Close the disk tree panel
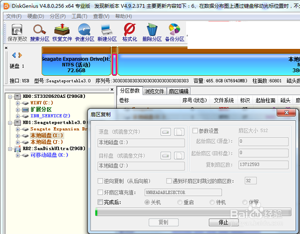Screen dimensions: 300x234 pyautogui.click(x=112, y=89)
